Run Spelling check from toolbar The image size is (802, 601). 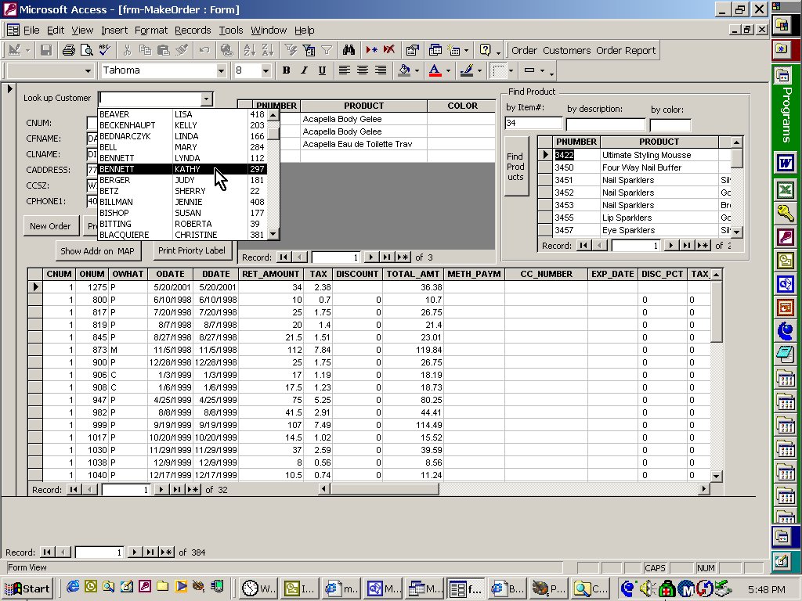click(x=105, y=50)
